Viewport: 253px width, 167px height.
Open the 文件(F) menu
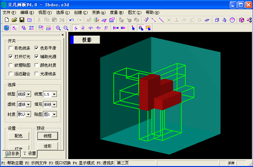[x=9, y=13]
